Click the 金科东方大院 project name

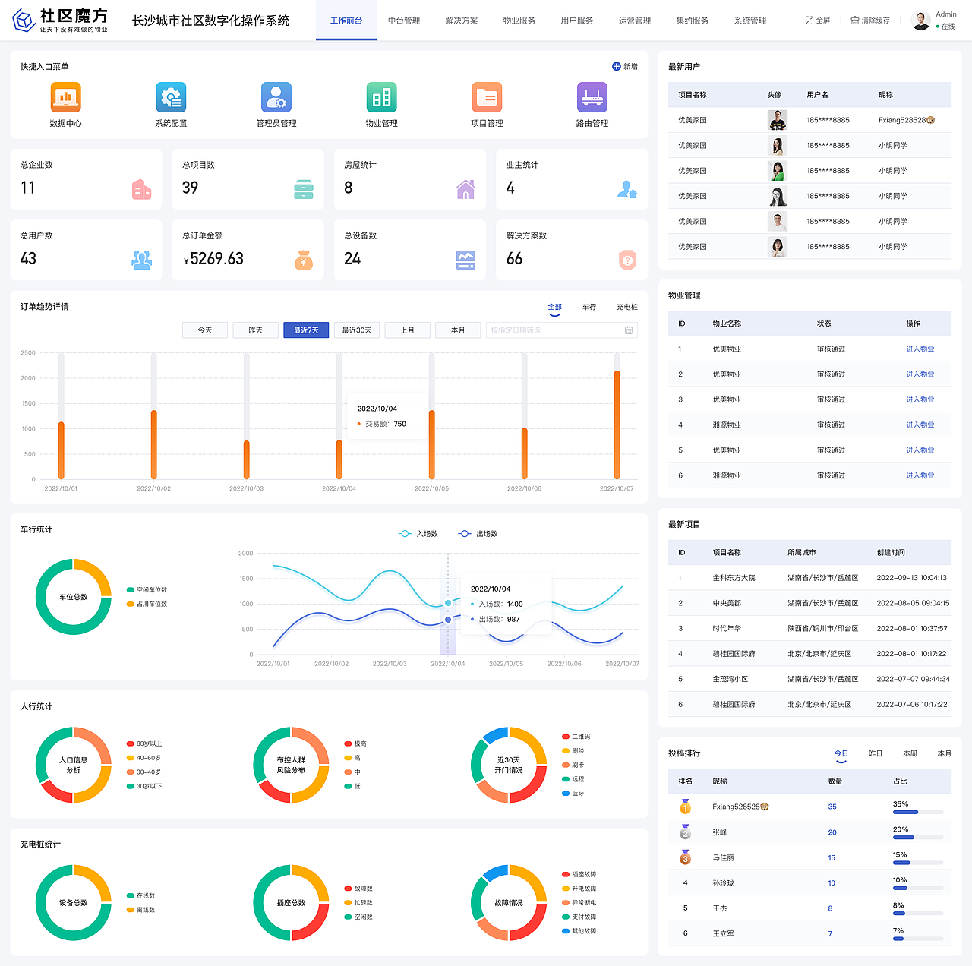click(734, 578)
